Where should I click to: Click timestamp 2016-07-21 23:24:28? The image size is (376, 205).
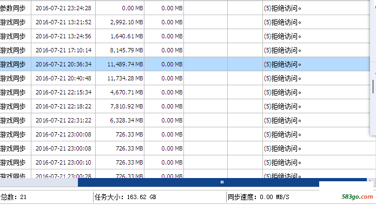(63, 8)
